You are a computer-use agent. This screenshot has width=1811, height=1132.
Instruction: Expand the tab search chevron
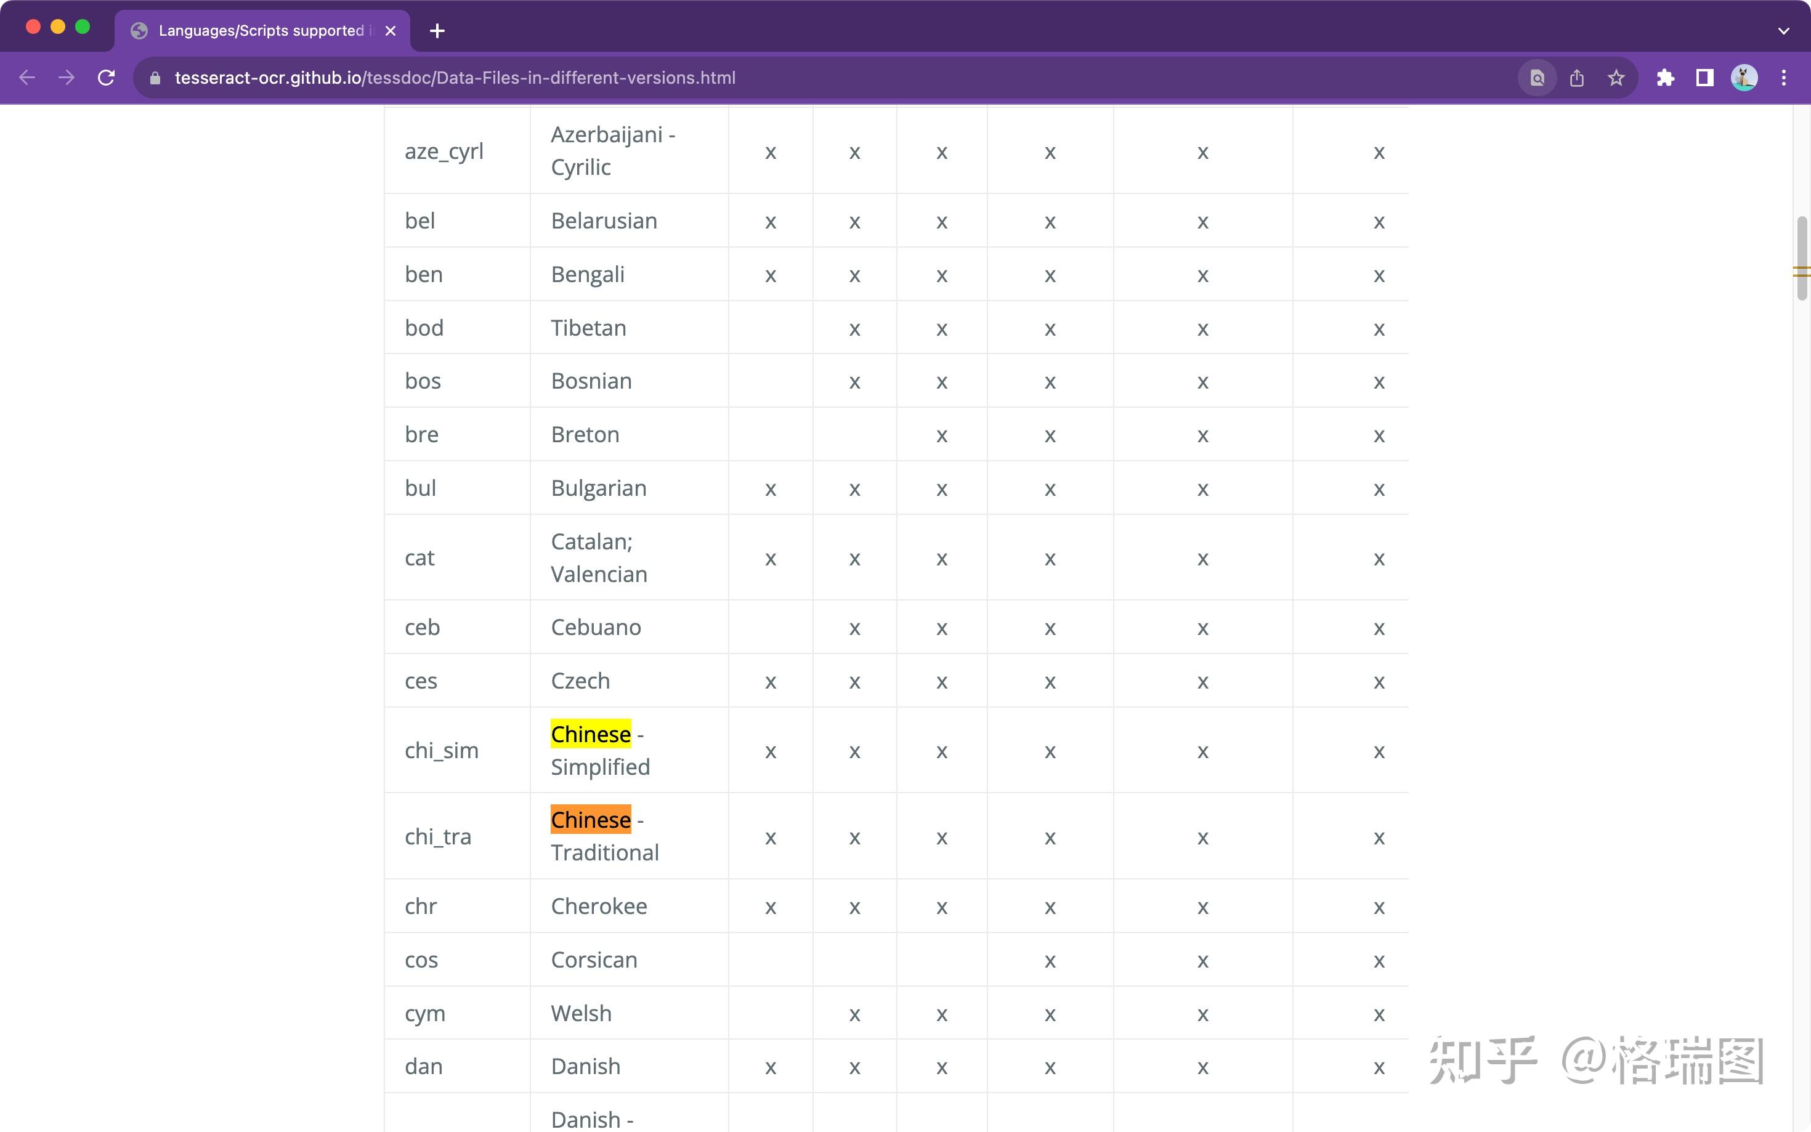coord(1783,31)
